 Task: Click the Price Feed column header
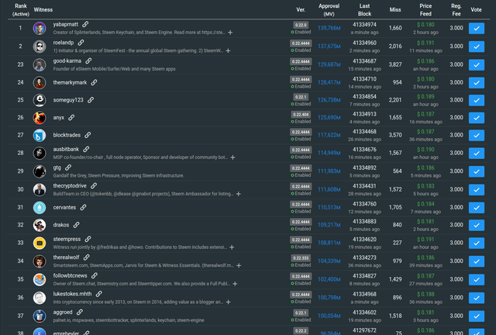click(x=425, y=10)
